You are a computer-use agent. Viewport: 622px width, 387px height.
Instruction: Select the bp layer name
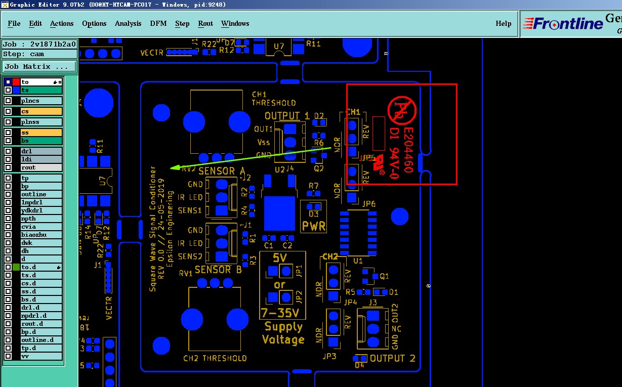coord(42,186)
